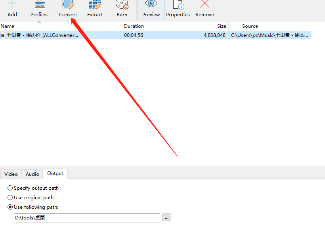
Task: Sort list by Name column header
Action: [x=40, y=26]
